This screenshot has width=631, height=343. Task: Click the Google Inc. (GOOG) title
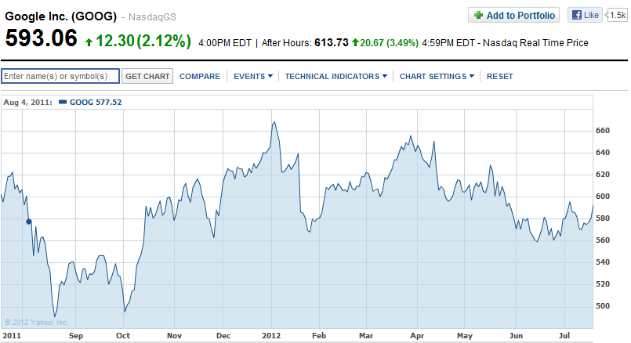61,16
